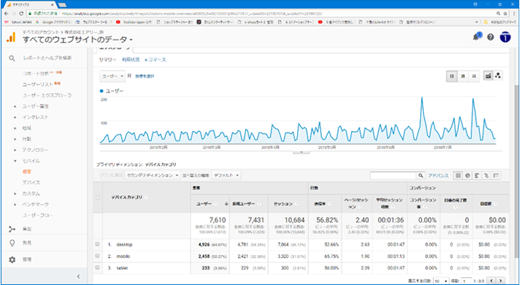This screenshot has height=285, width=520.
Task: Set chart granularity to week (週)
Action: click(463, 76)
